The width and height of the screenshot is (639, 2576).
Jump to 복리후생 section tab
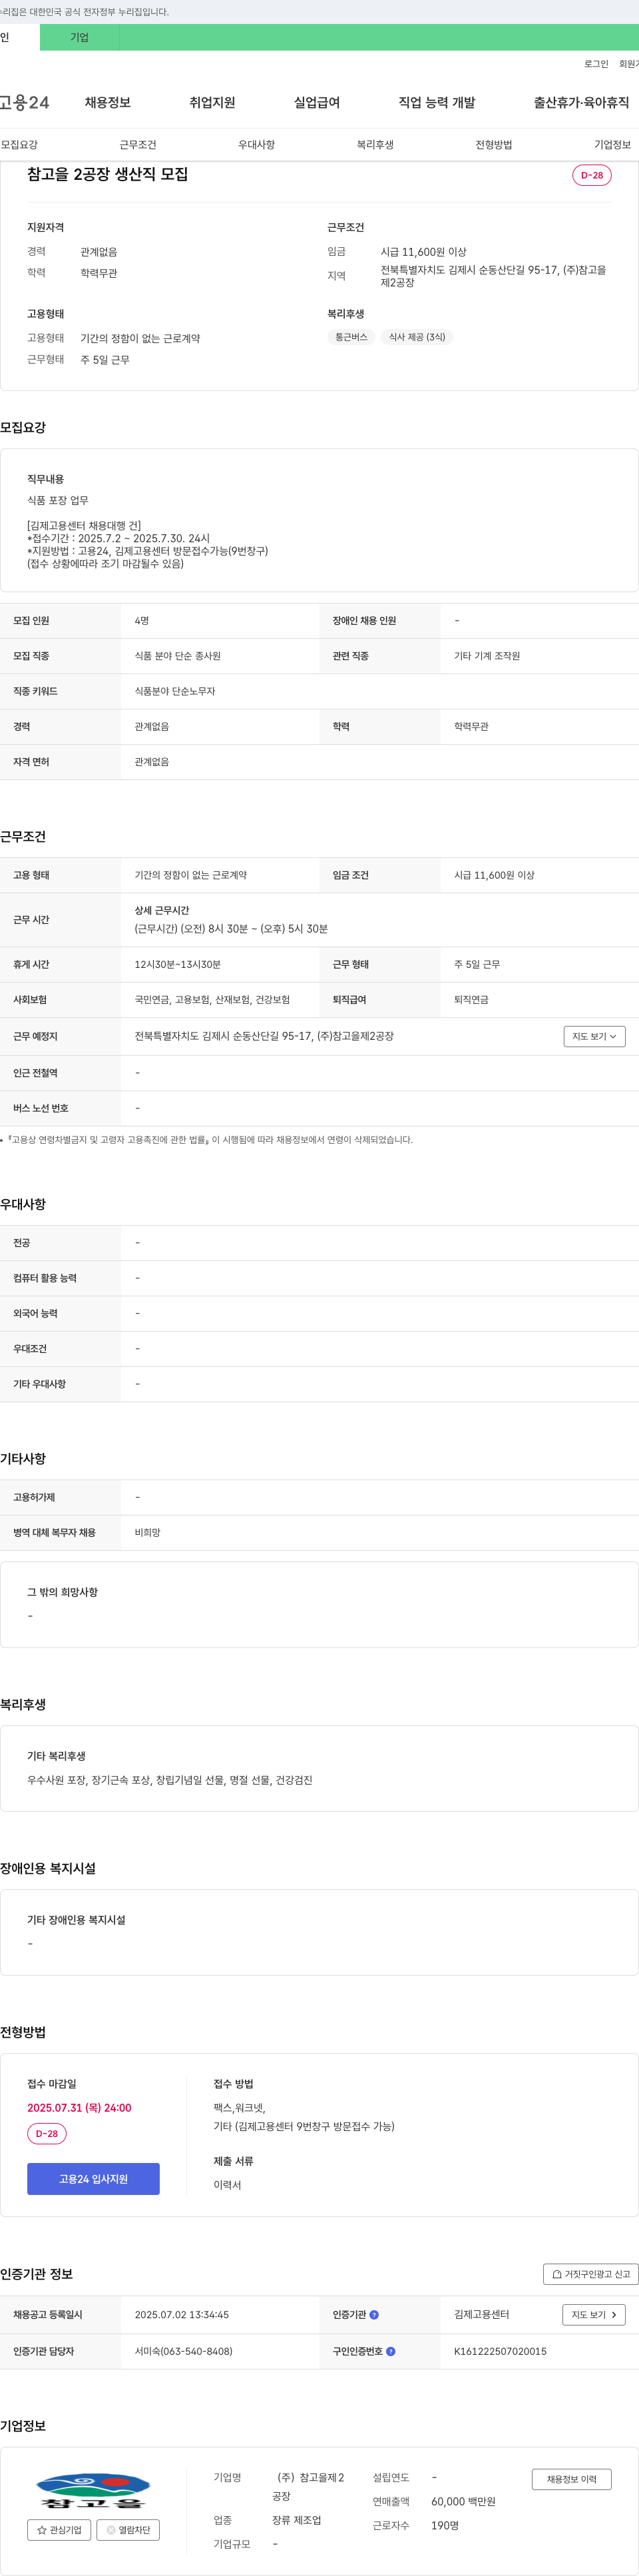[375, 145]
